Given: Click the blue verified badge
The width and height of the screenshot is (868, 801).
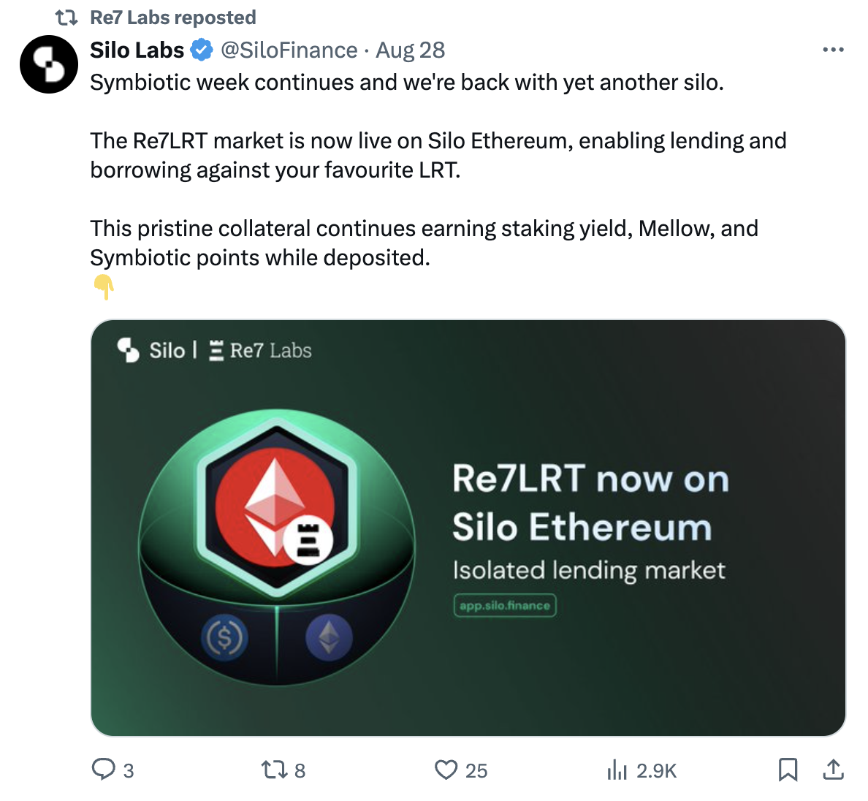Looking at the screenshot, I should point(202,50).
